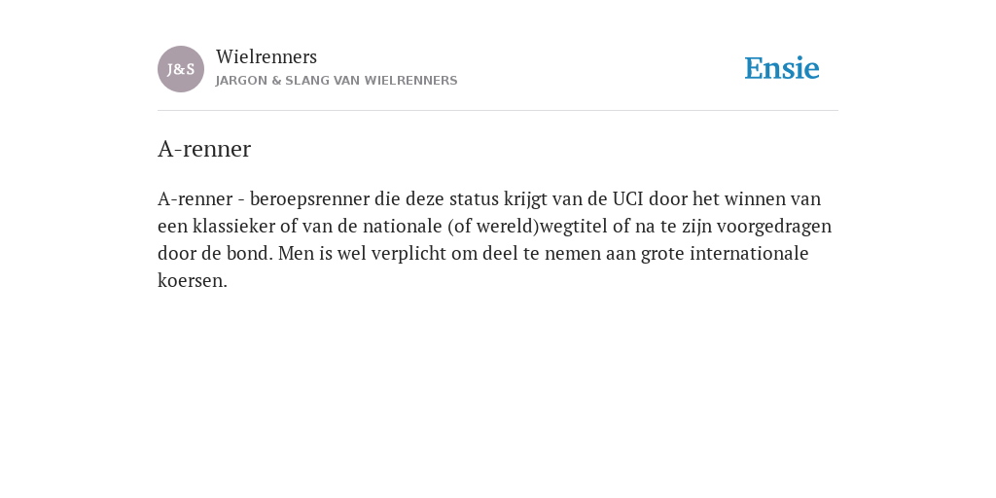Click the A-renner heading

click(204, 149)
